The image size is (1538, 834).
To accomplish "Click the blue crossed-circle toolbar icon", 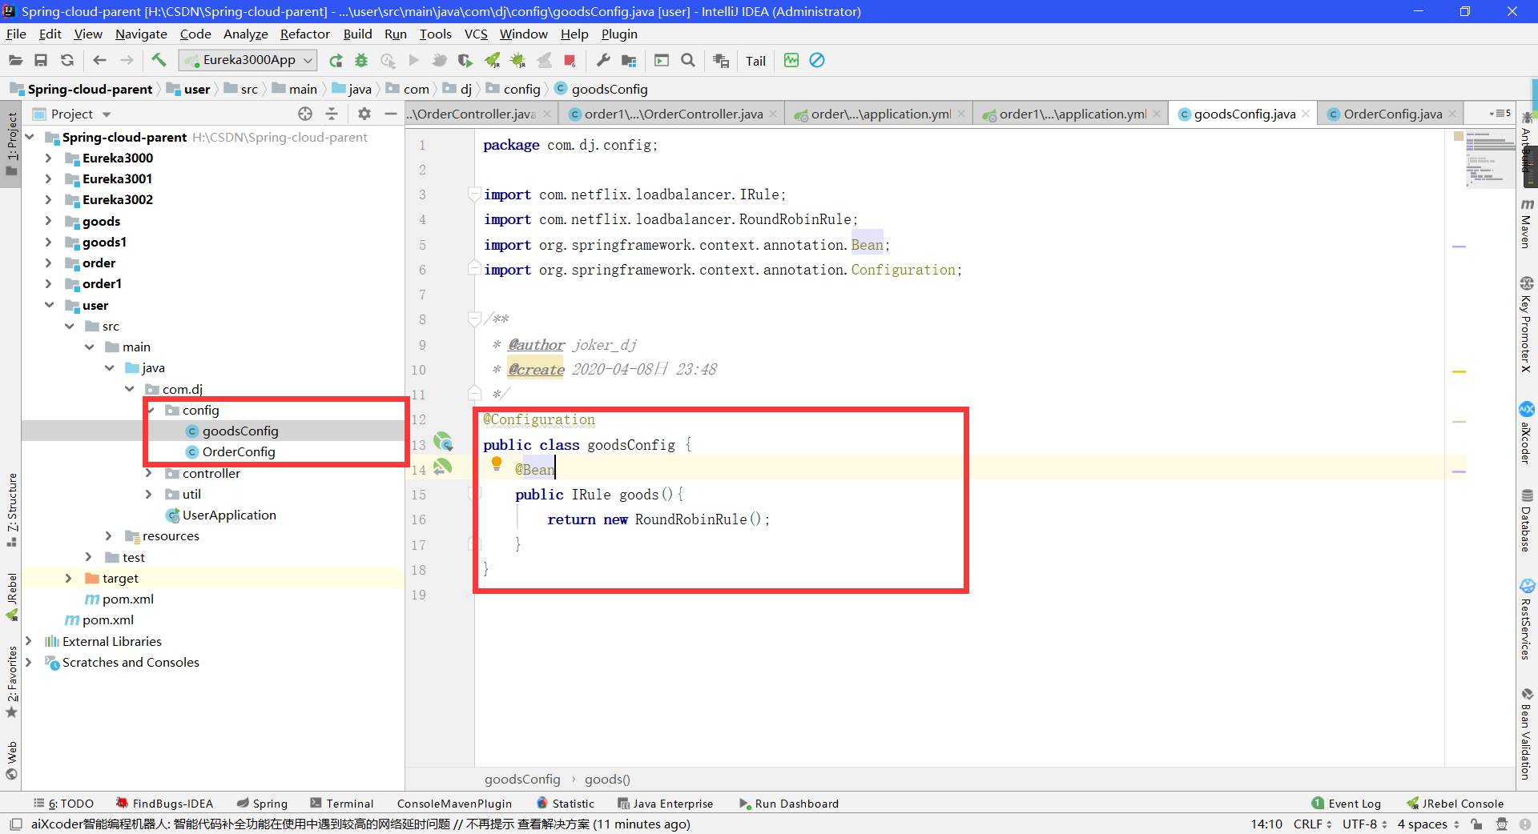I will click(x=817, y=60).
